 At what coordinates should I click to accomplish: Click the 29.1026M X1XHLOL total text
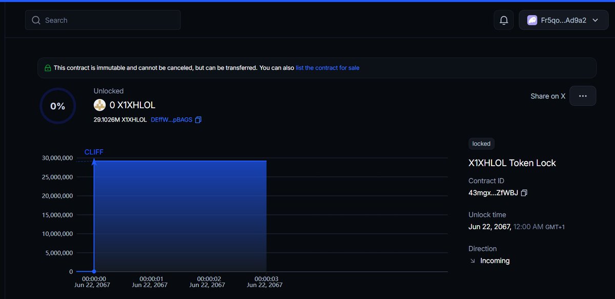pos(120,119)
